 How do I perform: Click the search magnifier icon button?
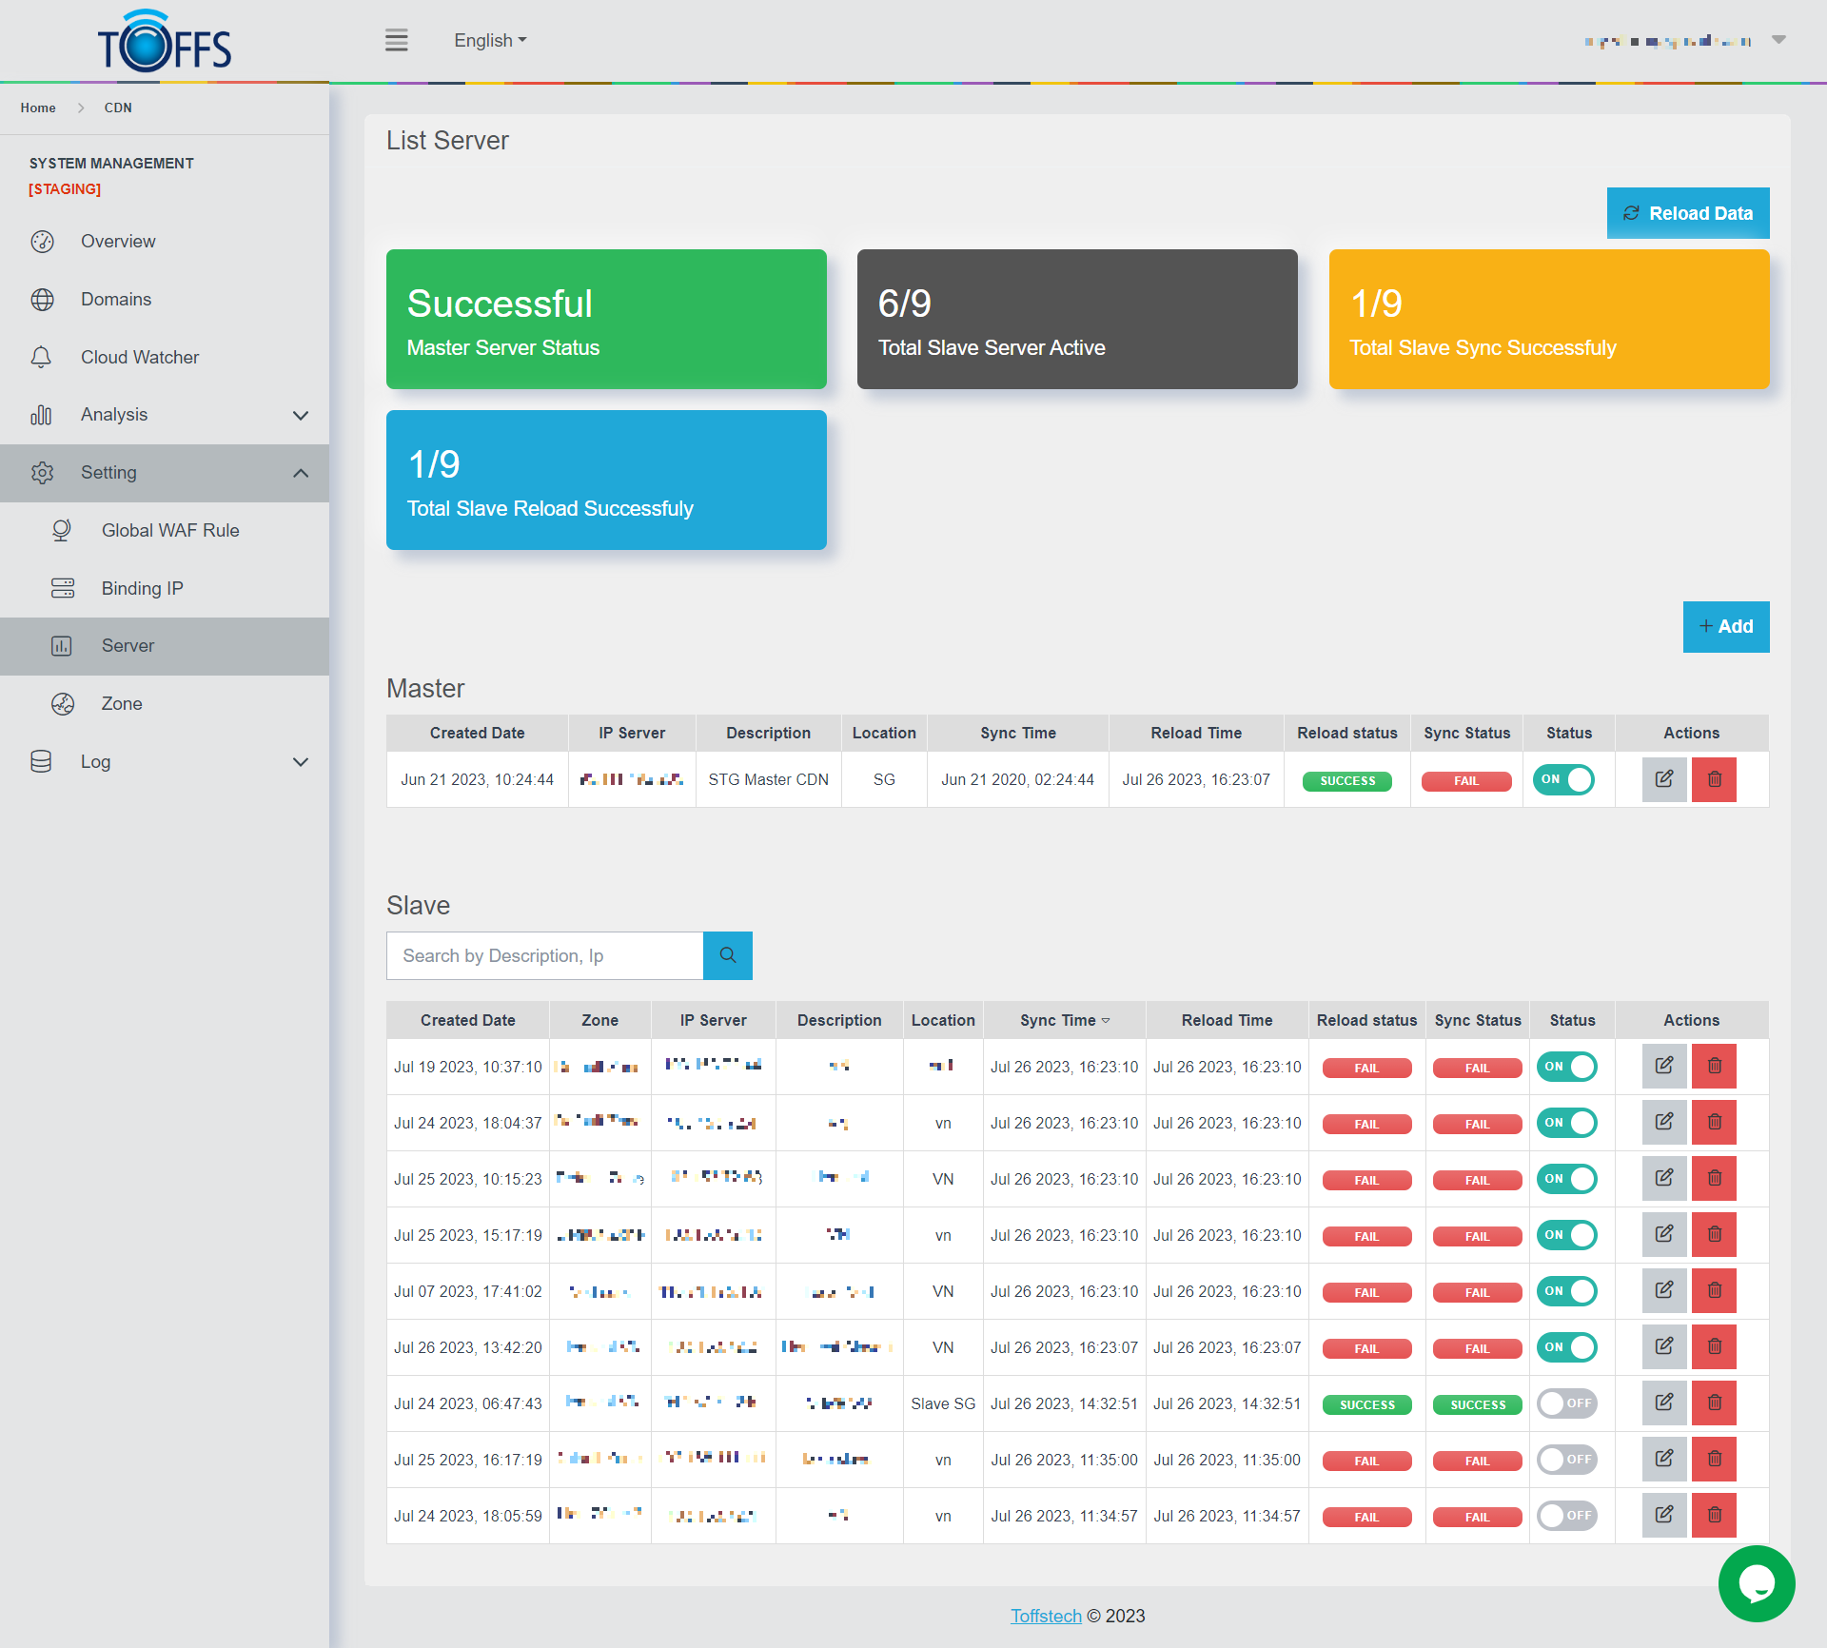727,955
